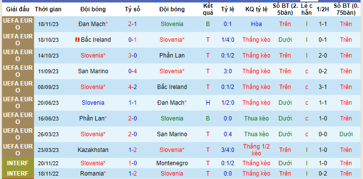Click the San Marino team on 11/09/23
The image size is (363, 179).
pyautogui.click(x=93, y=71)
